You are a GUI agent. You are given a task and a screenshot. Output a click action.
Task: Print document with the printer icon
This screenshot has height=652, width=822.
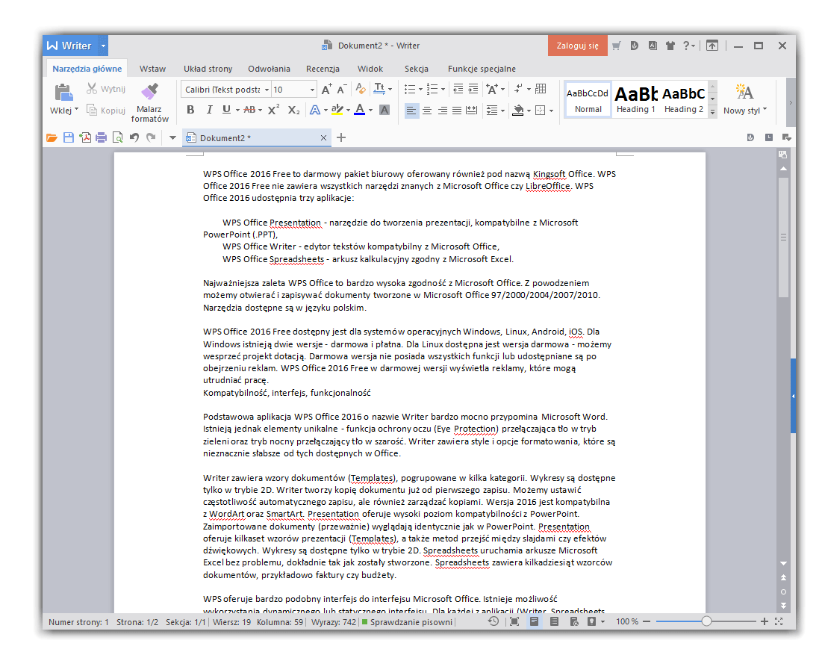102,137
